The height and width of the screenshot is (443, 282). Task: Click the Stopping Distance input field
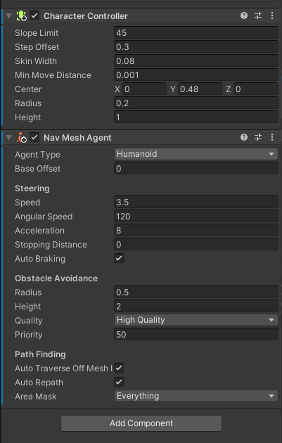click(x=196, y=245)
